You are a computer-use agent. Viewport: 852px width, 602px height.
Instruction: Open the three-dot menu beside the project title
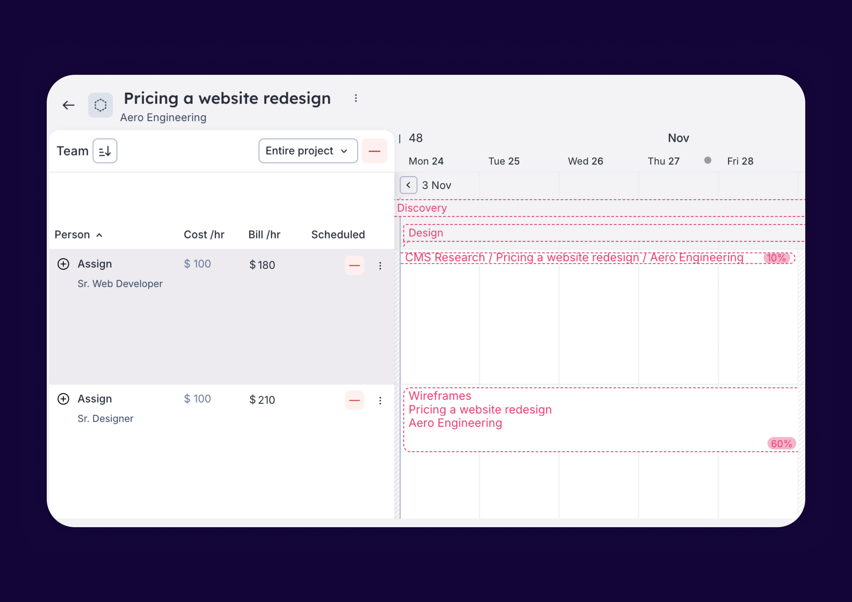(356, 98)
